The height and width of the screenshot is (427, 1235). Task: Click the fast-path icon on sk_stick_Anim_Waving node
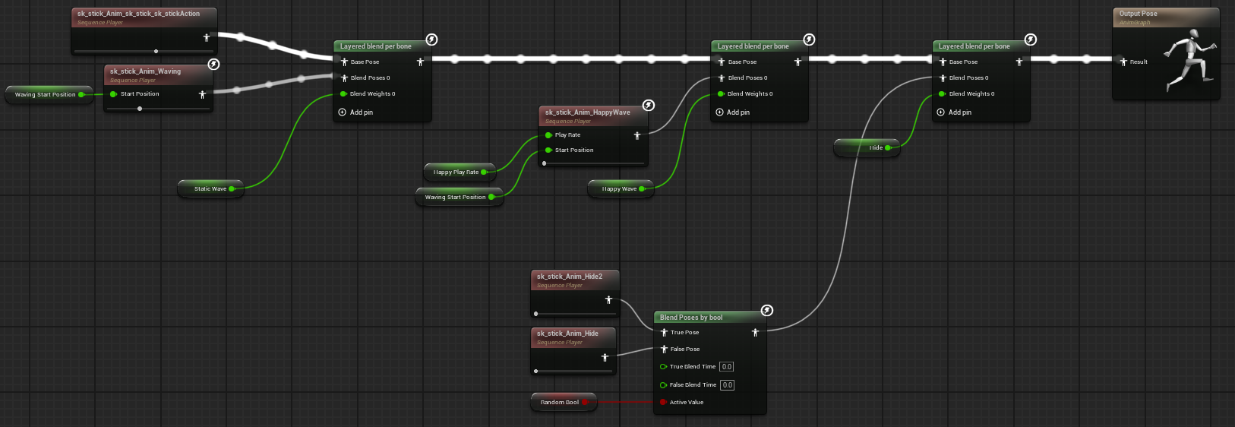click(x=213, y=65)
